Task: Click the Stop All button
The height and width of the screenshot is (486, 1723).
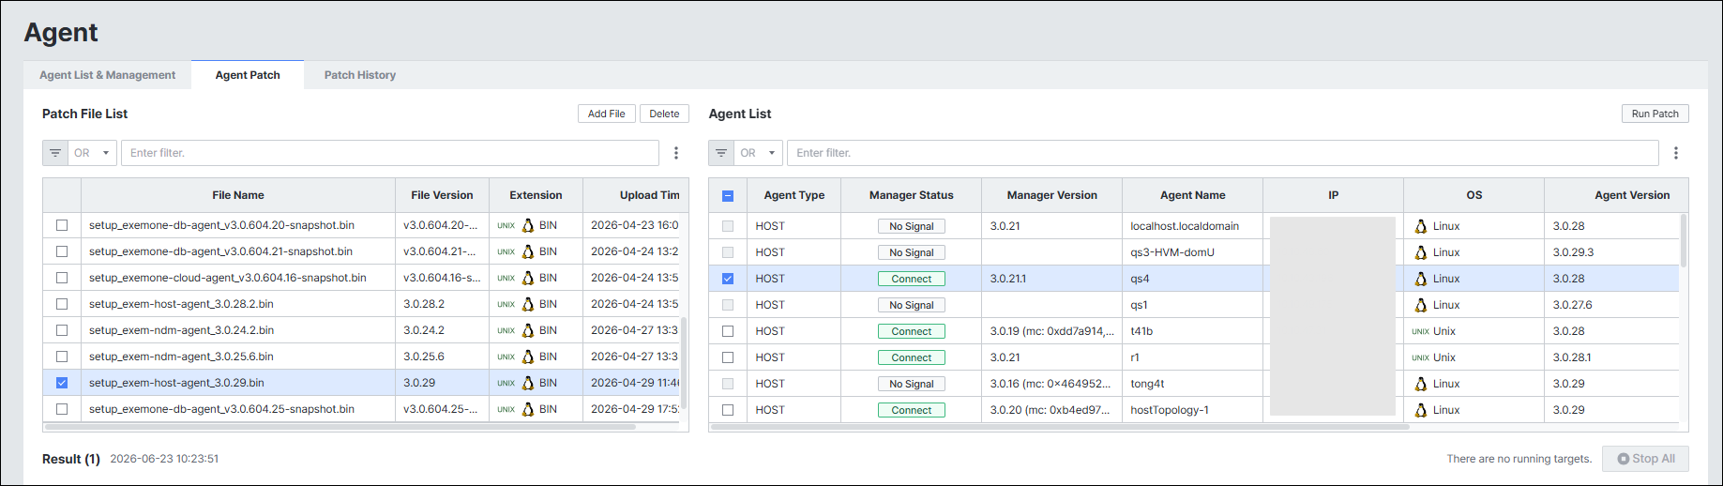Action: pos(1645,459)
